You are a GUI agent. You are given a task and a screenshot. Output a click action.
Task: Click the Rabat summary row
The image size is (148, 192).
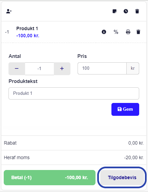pos(74,143)
